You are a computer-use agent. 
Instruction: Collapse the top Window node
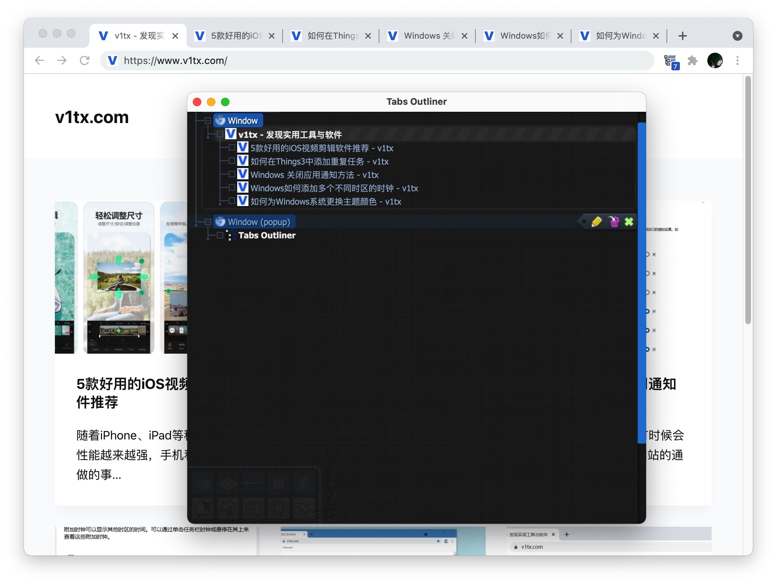(x=208, y=121)
